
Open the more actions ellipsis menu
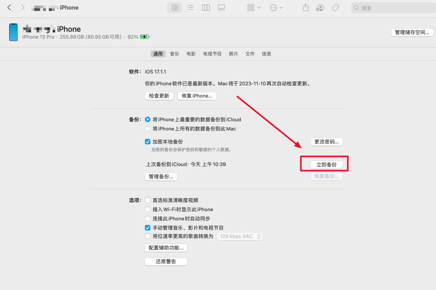click(x=276, y=8)
